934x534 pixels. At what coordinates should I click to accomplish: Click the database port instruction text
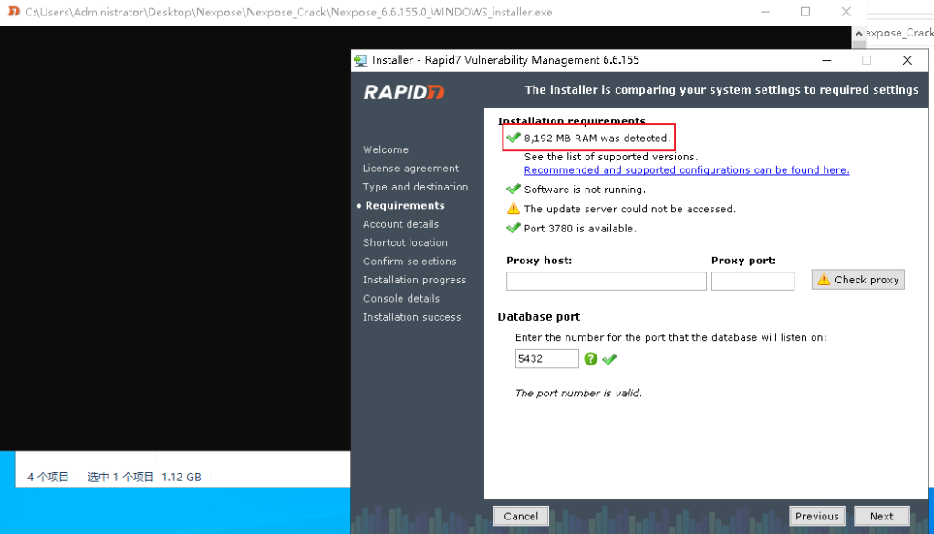coord(670,337)
